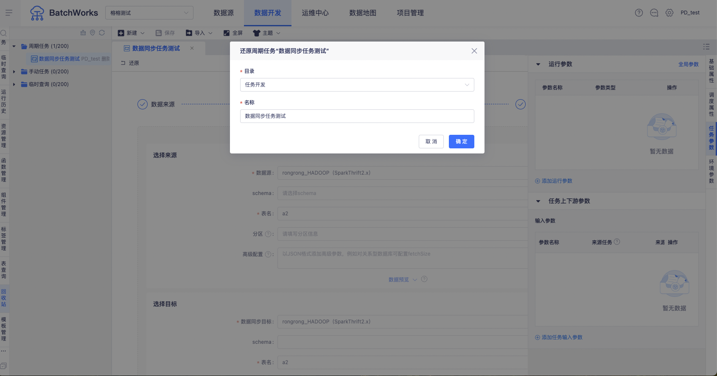Switch to 基础属性 right side tab
The width and height of the screenshot is (717, 376).
coord(711,71)
